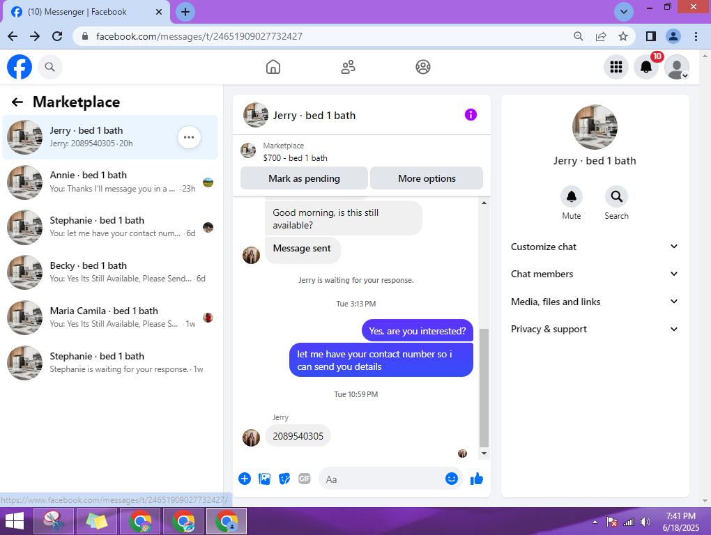Reload the page in Chrome
Screen dimensions: 711x535
click(x=57, y=36)
